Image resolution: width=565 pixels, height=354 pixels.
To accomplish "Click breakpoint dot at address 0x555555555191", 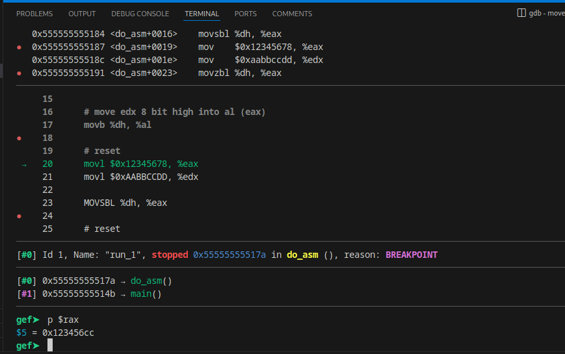I will (20, 73).
